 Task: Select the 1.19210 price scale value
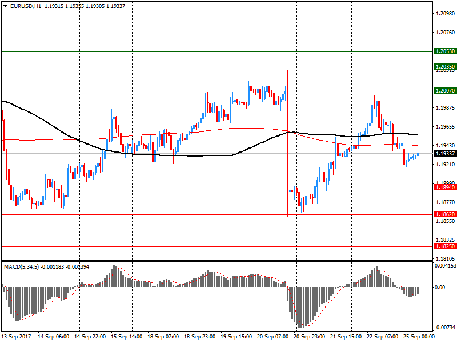[445, 165]
